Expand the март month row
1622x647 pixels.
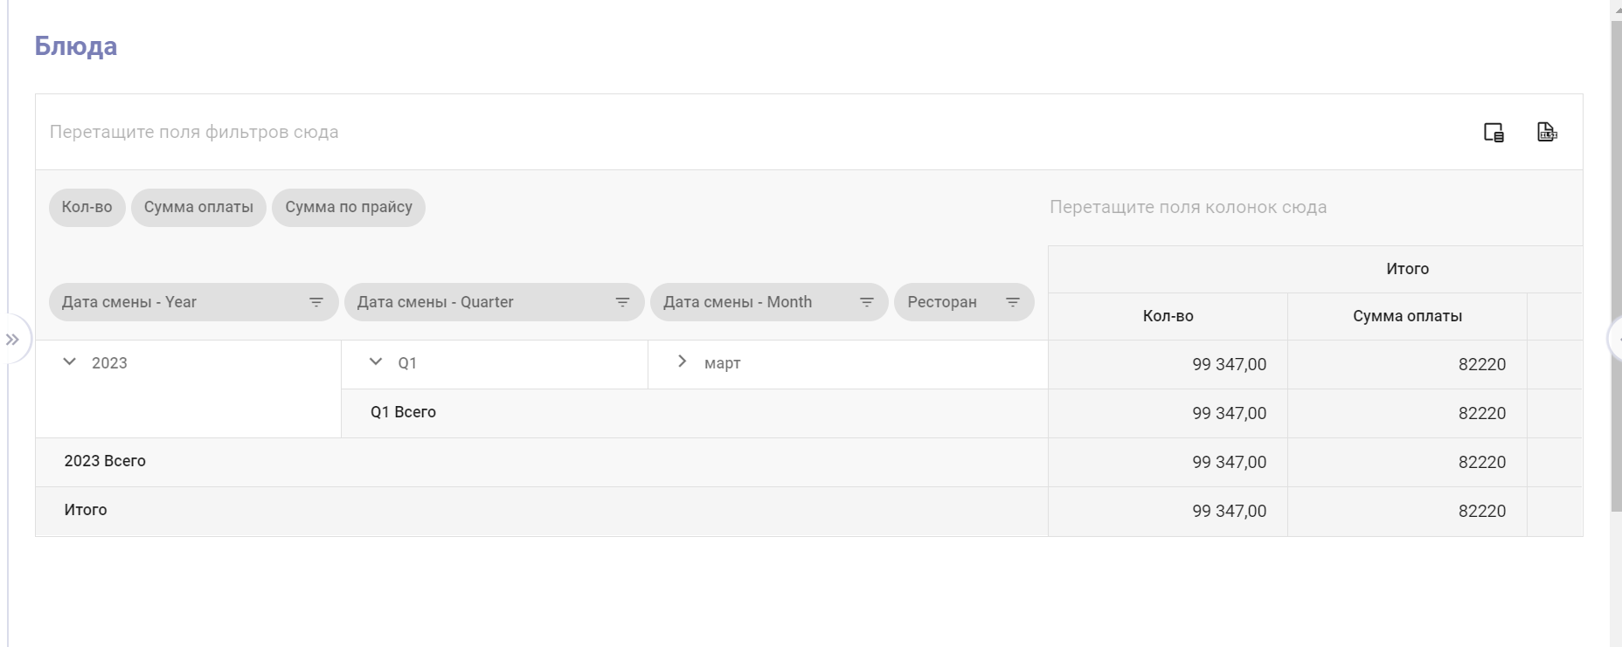682,362
